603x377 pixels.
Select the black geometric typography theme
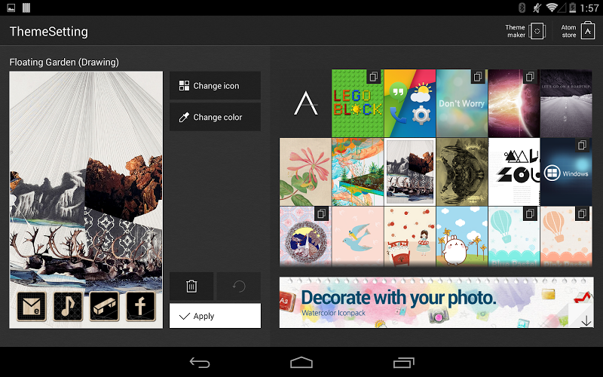(514, 172)
